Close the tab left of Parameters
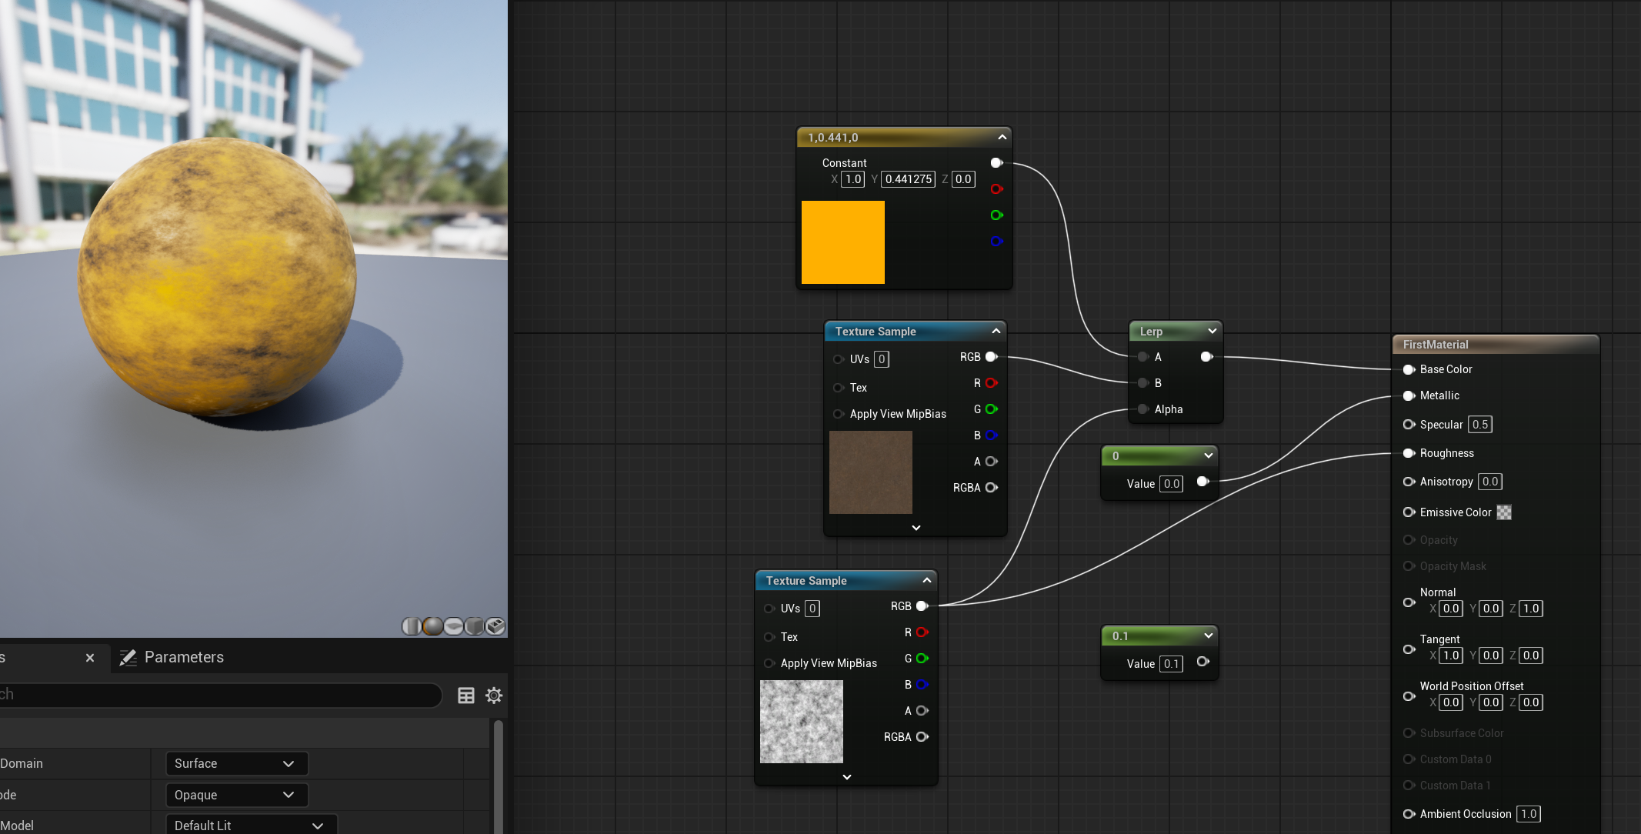1641x834 pixels. tap(90, 658)
